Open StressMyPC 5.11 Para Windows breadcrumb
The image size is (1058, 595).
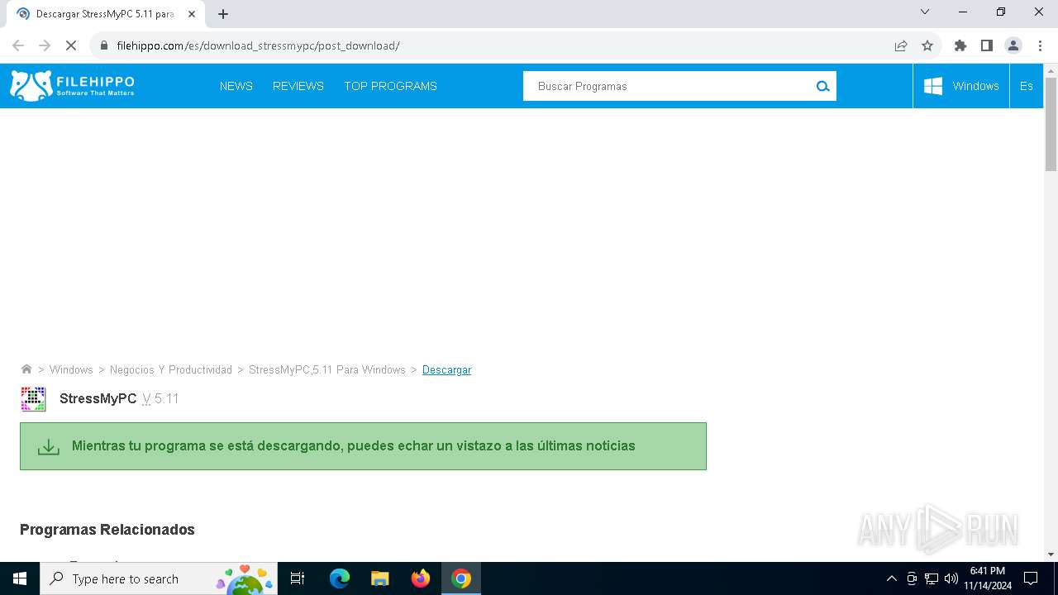click(327, 369)
